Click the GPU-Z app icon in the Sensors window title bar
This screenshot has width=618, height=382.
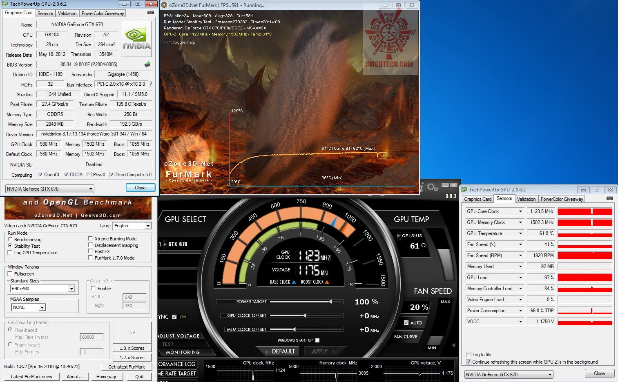[x=464, y=189]
